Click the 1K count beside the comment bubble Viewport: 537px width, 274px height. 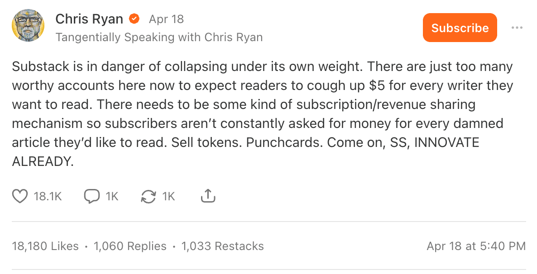[112, 196]
